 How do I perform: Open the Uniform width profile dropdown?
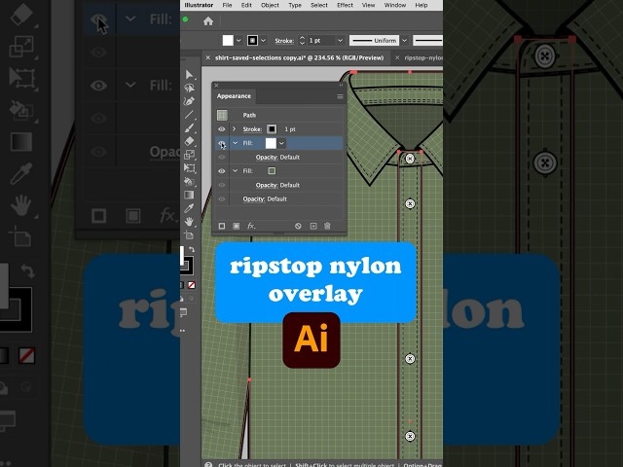click(405, 41)
